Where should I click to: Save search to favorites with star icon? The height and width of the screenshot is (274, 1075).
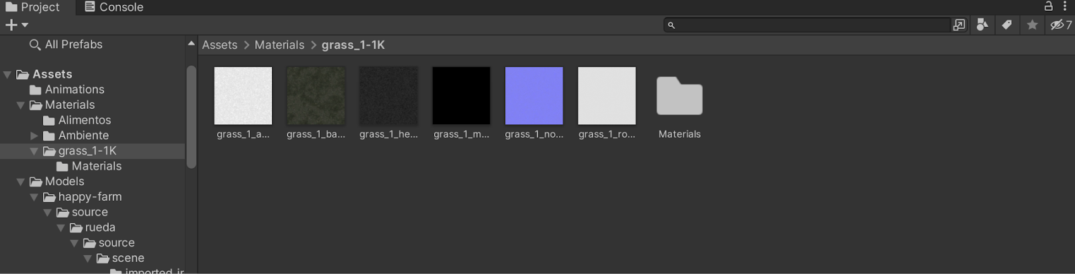[x=1032, y=25]
